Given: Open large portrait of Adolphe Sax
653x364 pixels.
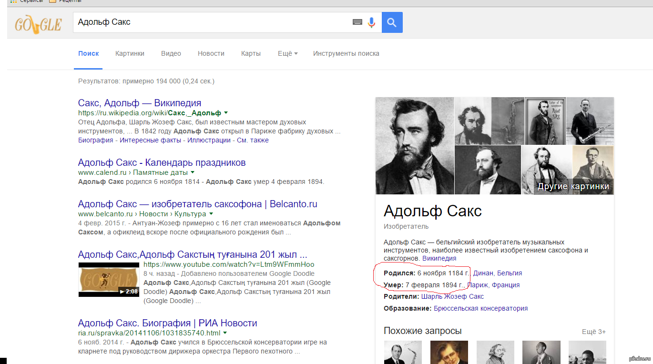Looking at the screenshot, I should click(415, 146).
